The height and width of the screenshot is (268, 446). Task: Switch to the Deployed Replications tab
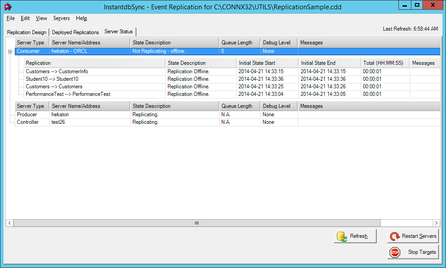tap(75, 32)
